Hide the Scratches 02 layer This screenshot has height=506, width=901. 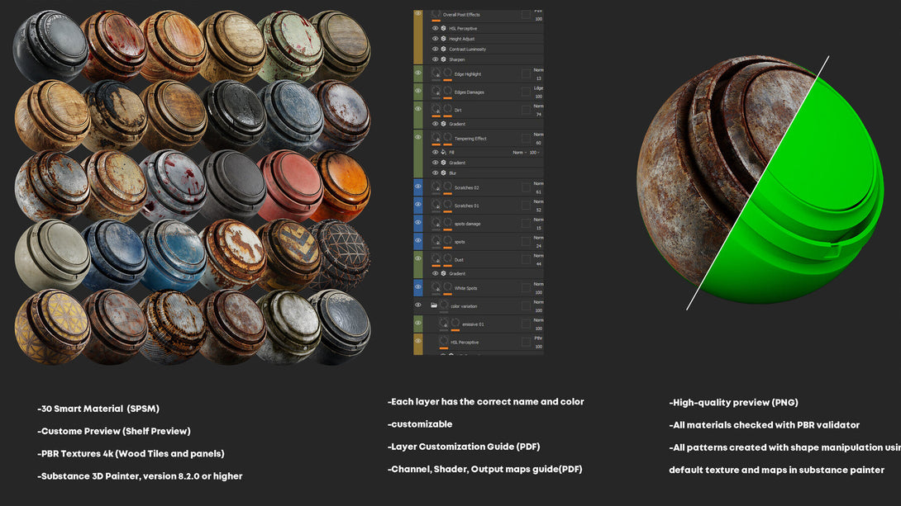[x=418, y=186]
